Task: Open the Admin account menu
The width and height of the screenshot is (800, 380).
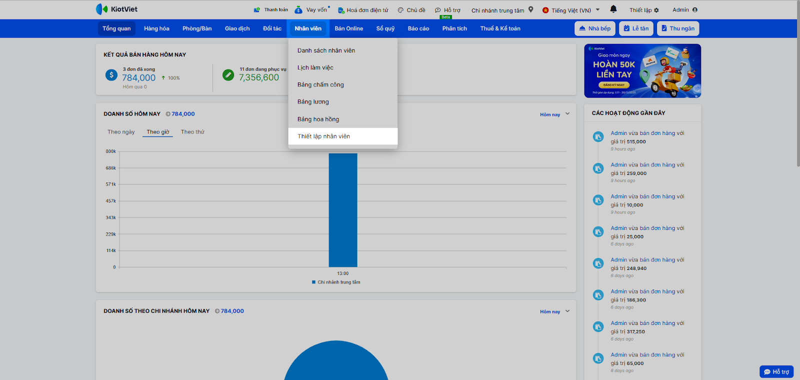Action: click(x=685, y=9)
